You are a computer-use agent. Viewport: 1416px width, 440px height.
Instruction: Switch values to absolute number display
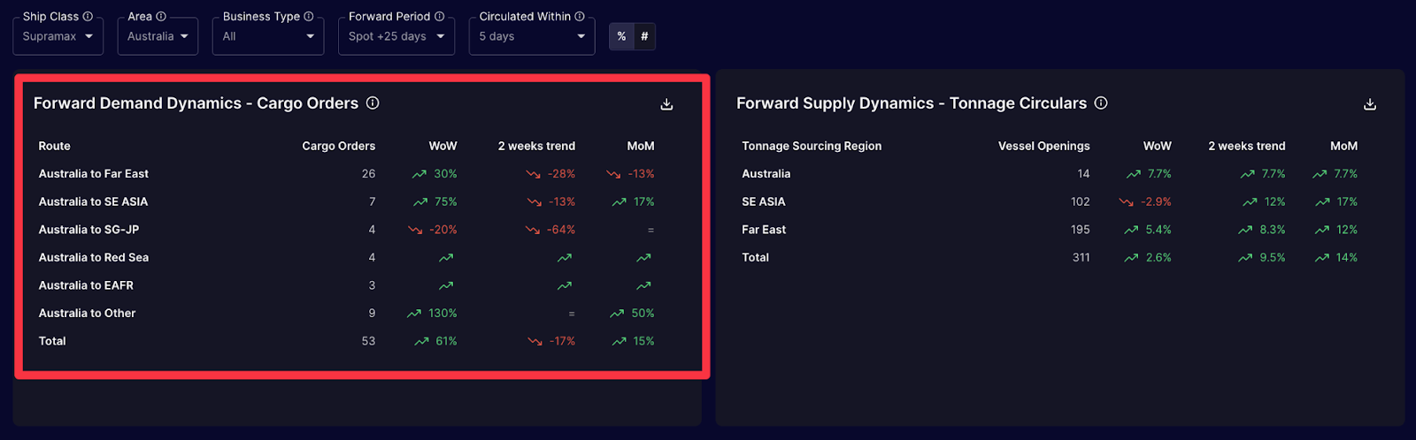pyautogui.click(x=644, y=36)
